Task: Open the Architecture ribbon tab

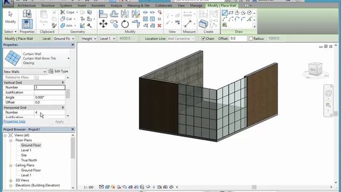Action: click(x=27, y=5)
